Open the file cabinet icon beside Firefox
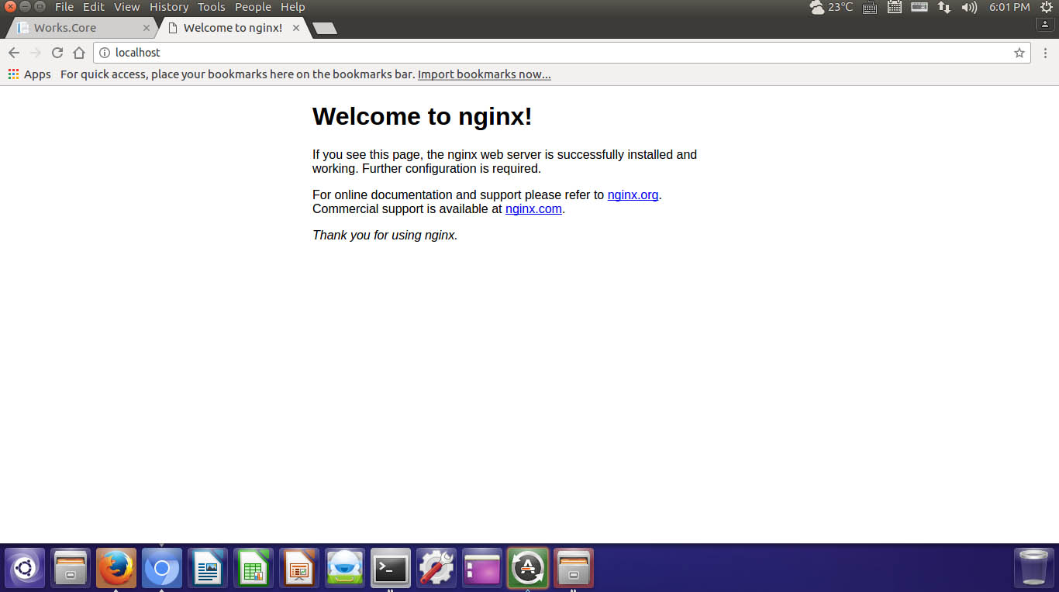Image resolution: width=1059 pixels, height=592 pixels. pos(71,568)
